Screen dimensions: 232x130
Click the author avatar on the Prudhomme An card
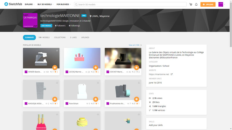[x=108, y=104]
